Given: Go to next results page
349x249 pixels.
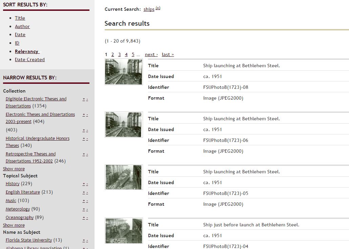Looking at the screenshot, I should click(x=151, y=54).
